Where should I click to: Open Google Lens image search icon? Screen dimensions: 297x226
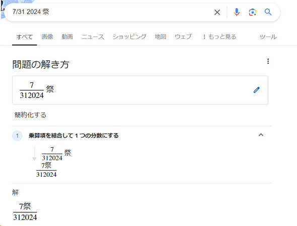pyautogui.click(x=253, y=12)
